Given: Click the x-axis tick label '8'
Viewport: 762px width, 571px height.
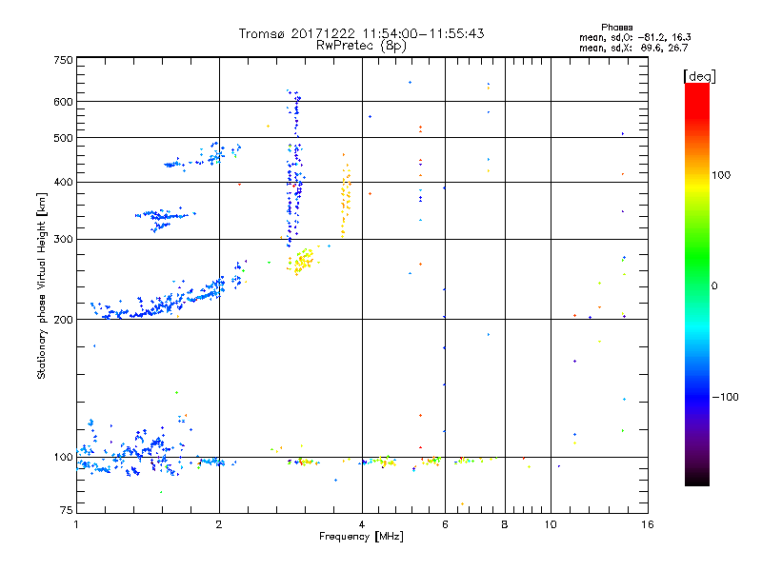Looking at the screenshot, I should (x=505, y=524).
